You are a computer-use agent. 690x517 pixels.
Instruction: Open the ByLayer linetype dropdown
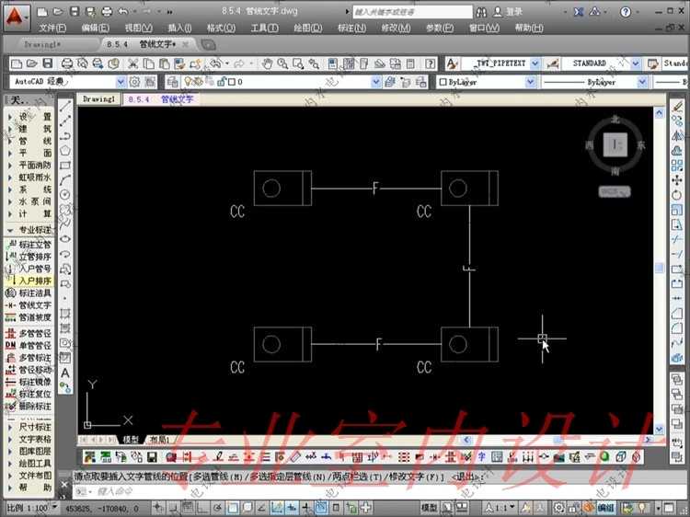click(642, 82)
